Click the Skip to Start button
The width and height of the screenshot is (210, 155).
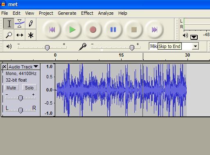tap(52, 30)
